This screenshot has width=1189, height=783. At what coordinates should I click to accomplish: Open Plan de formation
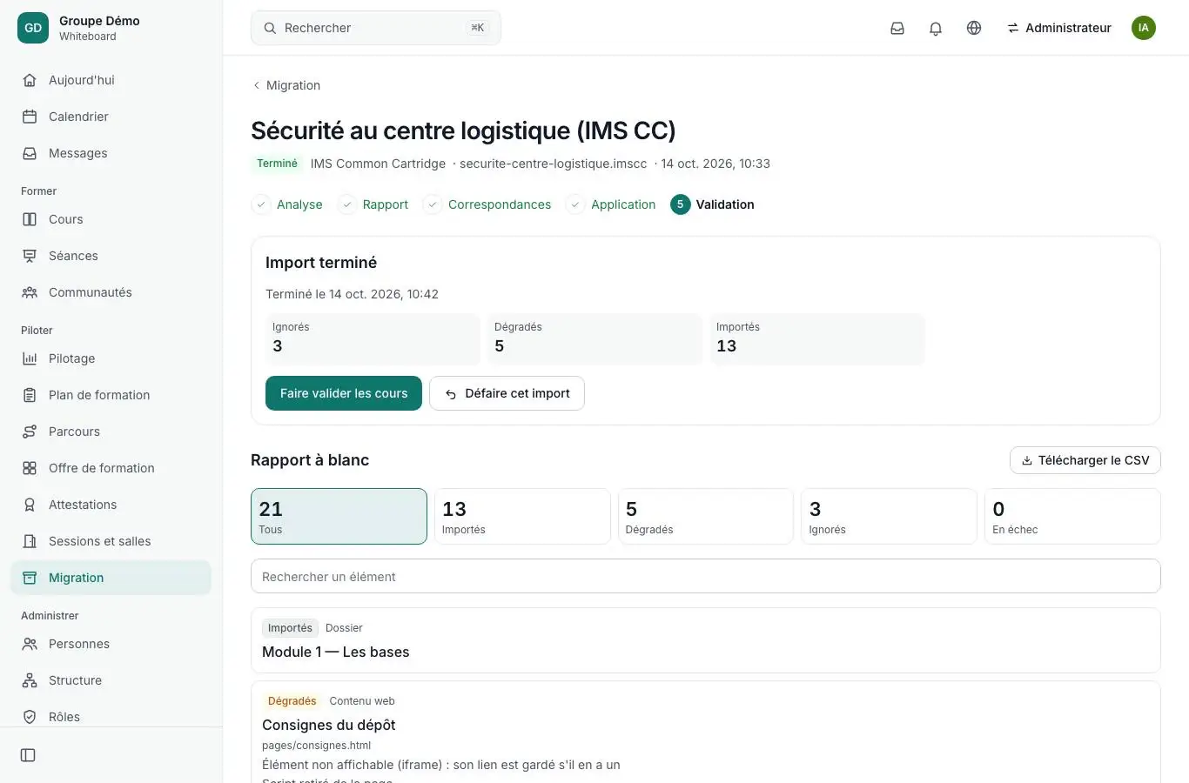[111, 395]
